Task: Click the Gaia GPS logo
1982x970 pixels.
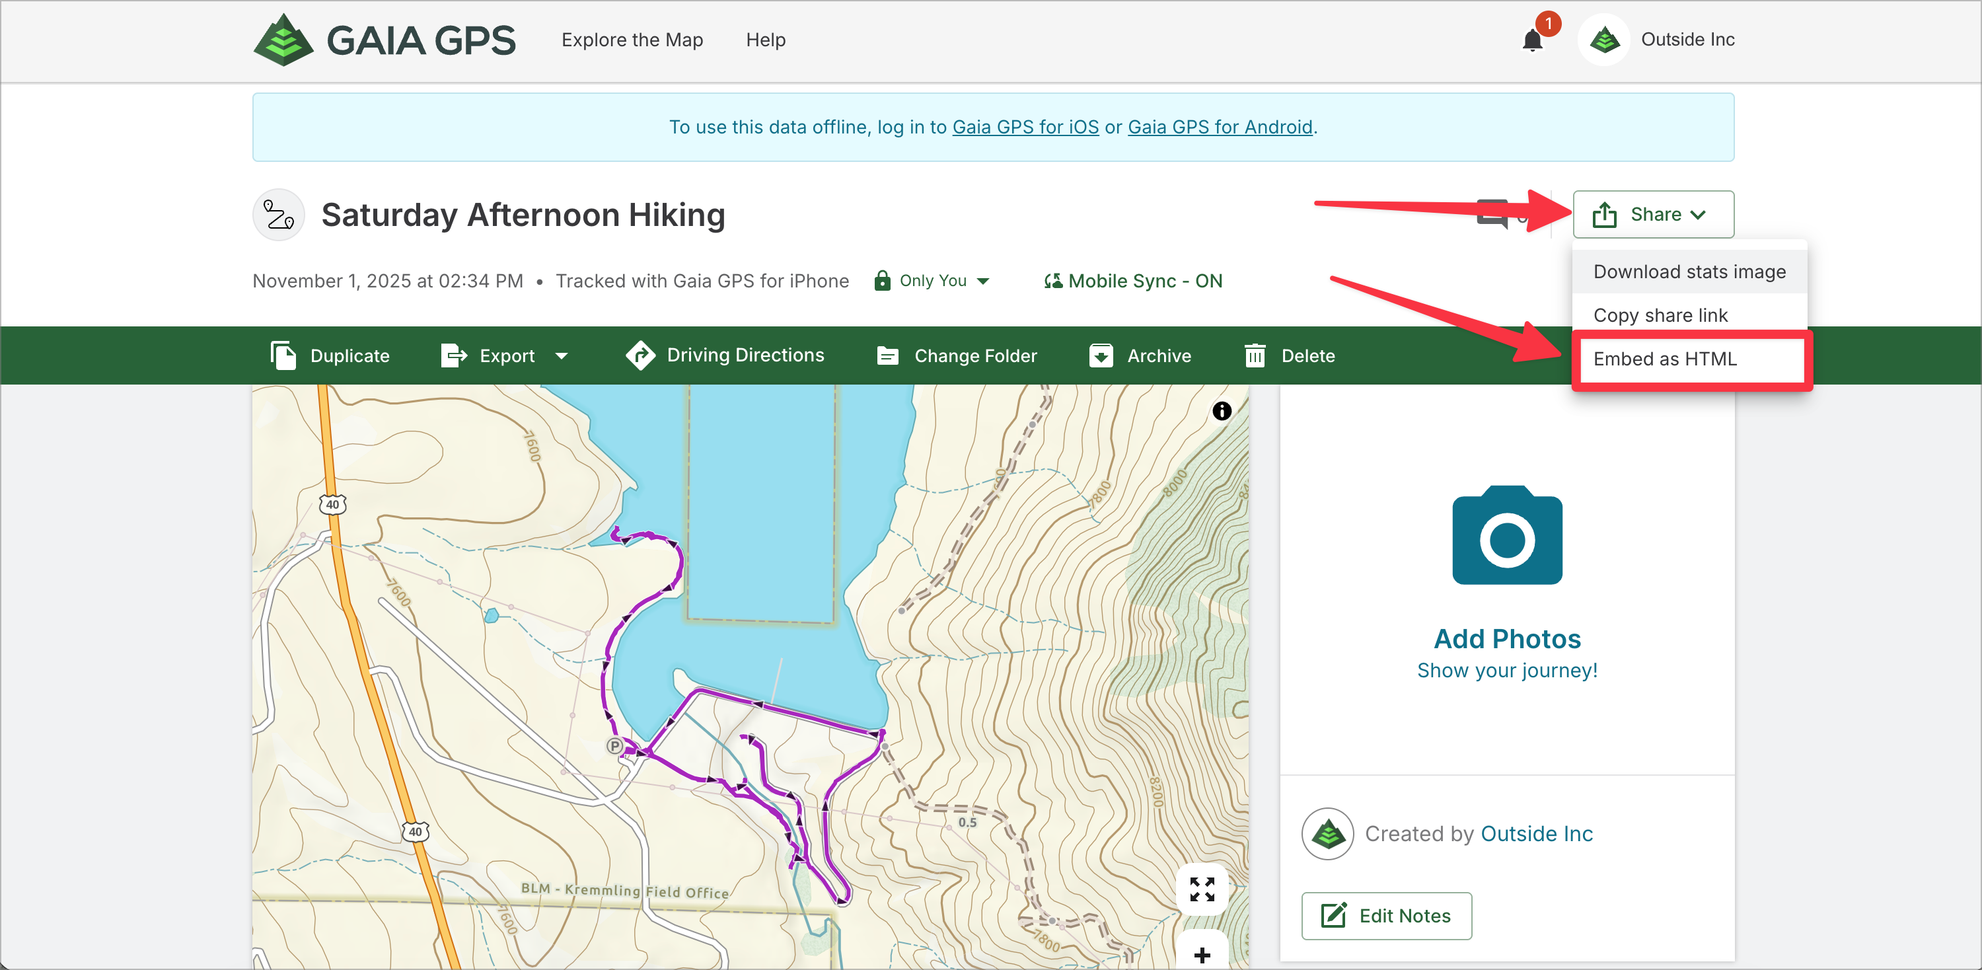Action: coord(384,40)
